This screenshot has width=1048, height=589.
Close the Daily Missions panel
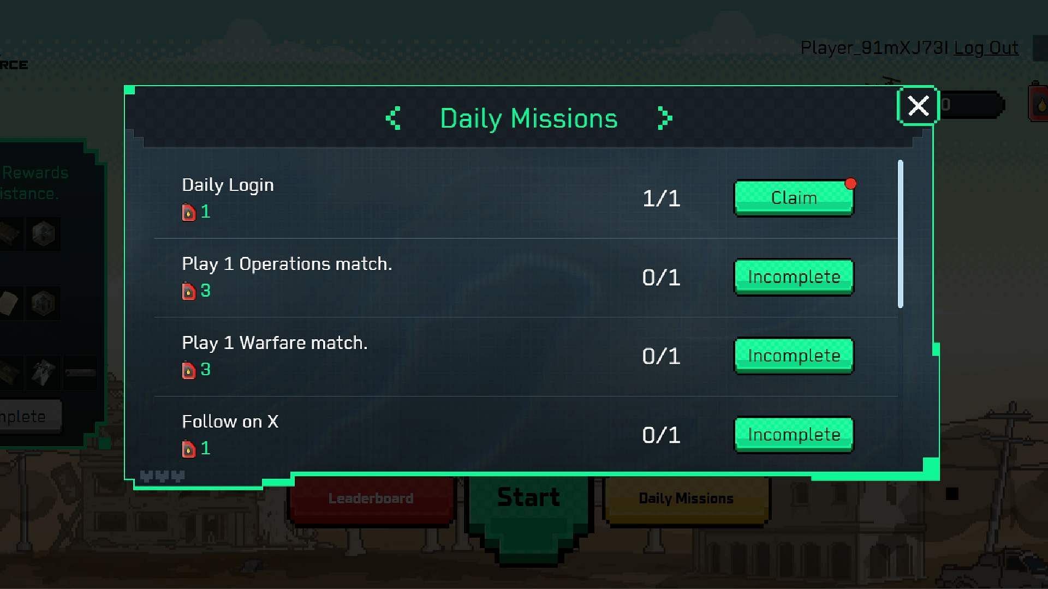click(x=918, y=106)
